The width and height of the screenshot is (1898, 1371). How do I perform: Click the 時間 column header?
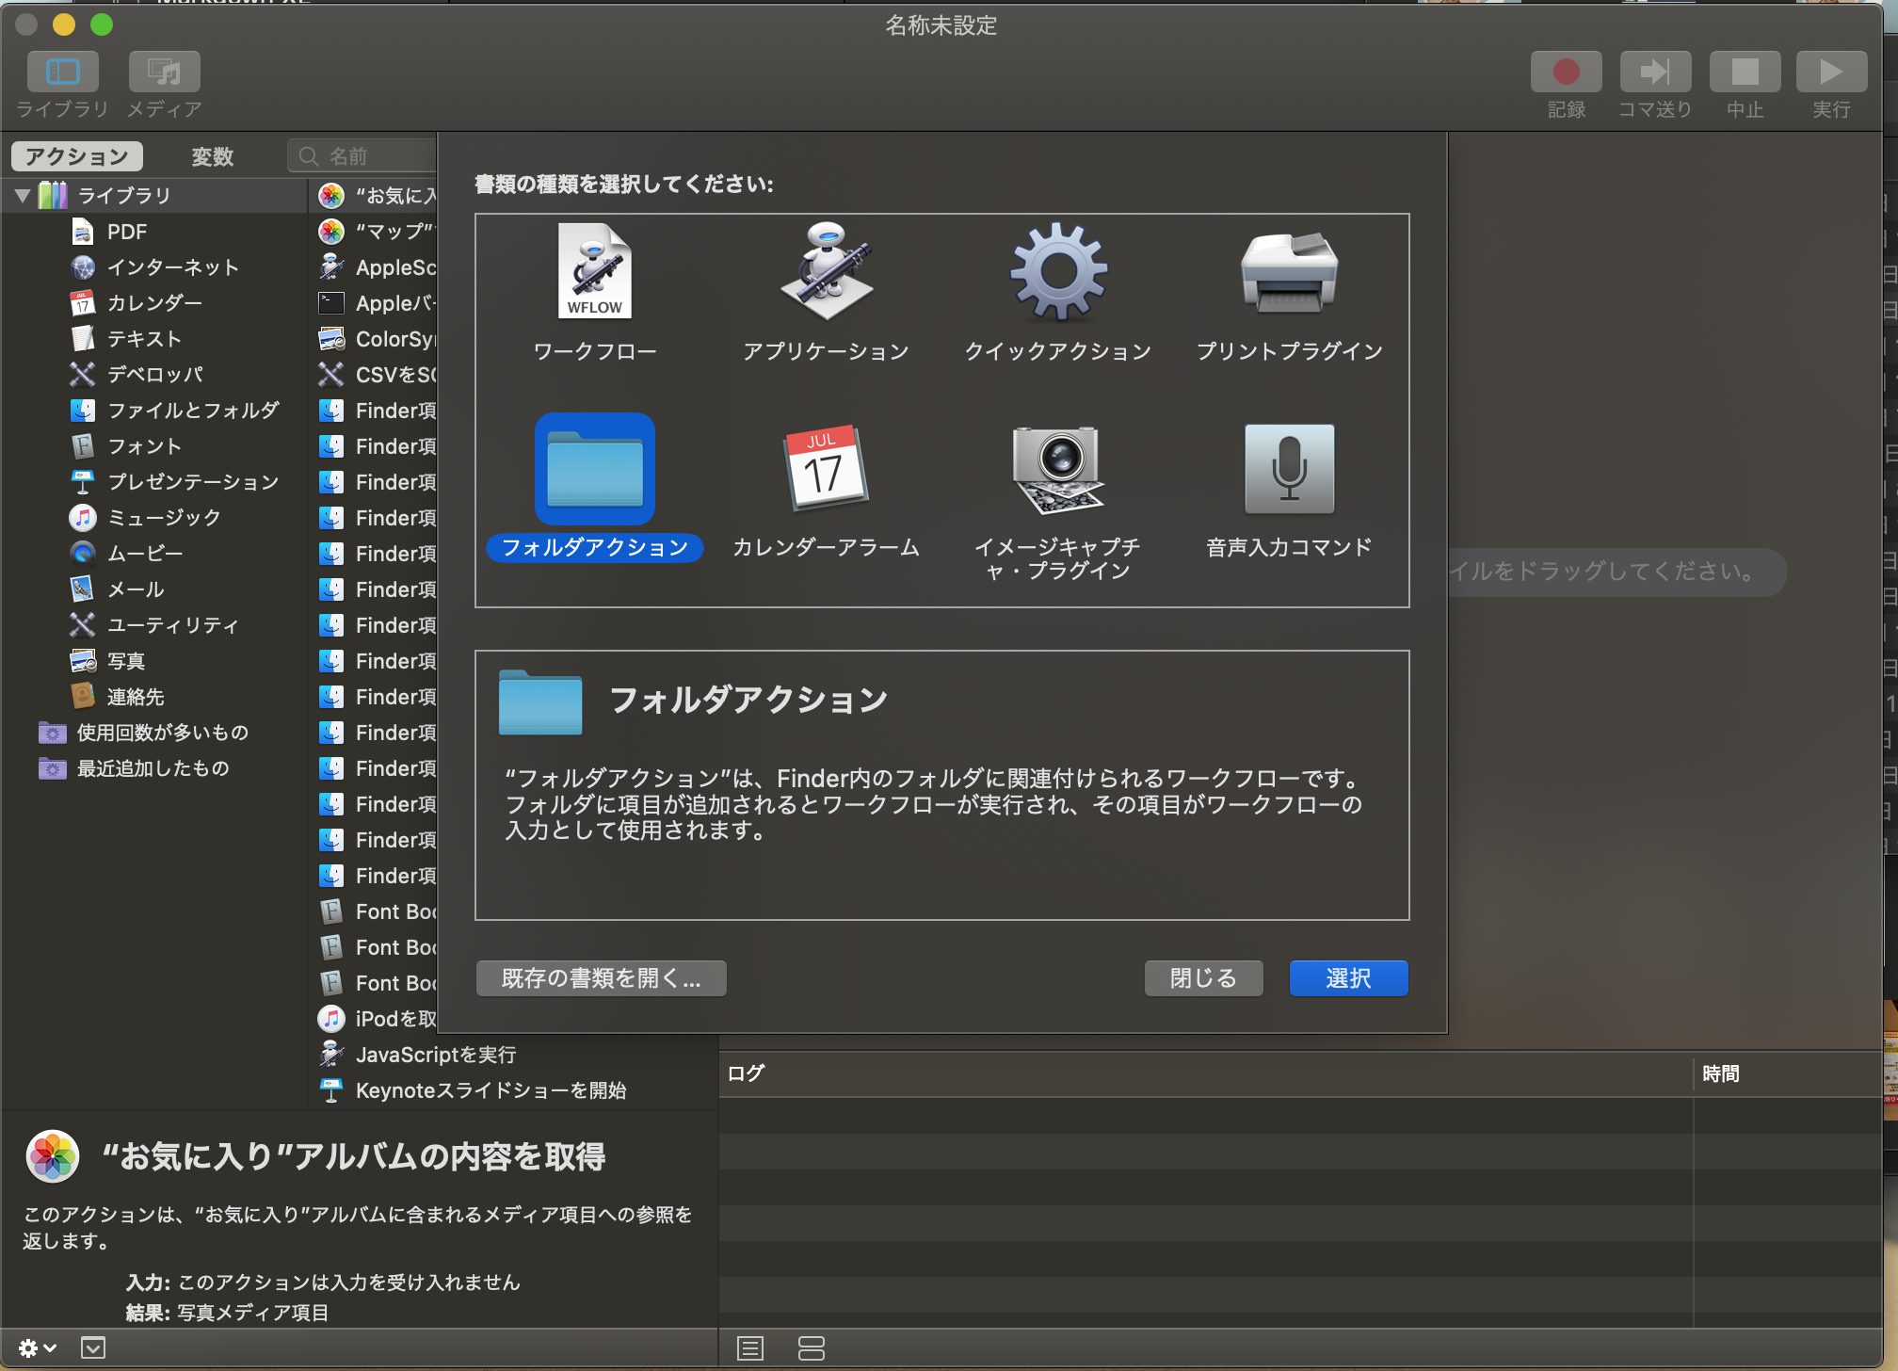(x=1788, y=1073)
